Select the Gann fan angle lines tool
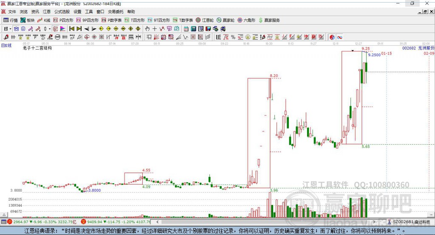This screenshot has width=435, height=235. [x=156, y=37]
